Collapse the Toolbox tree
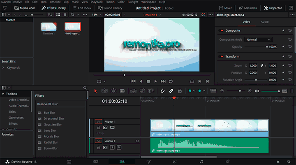 [3, 94]
